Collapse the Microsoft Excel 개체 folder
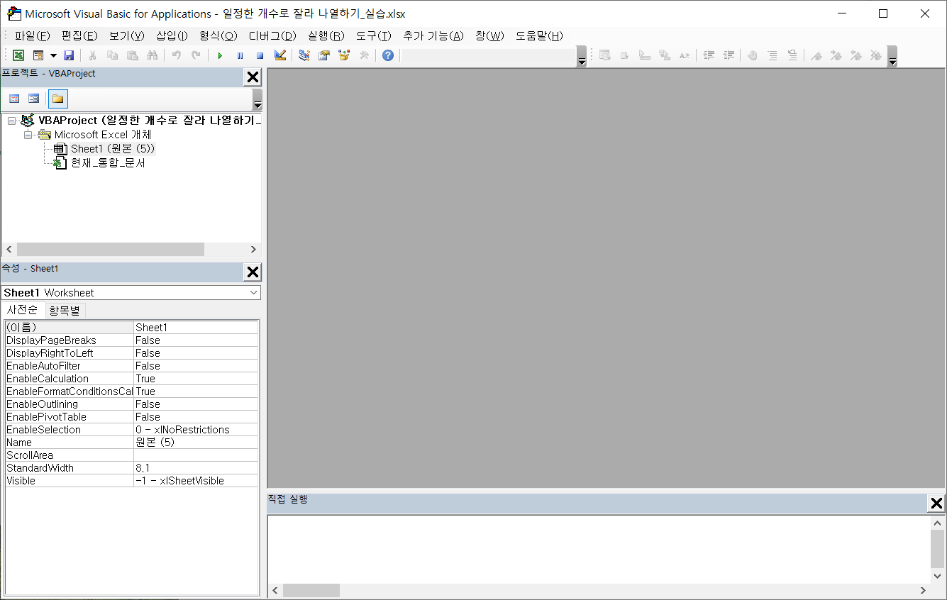 click(28, 135)
